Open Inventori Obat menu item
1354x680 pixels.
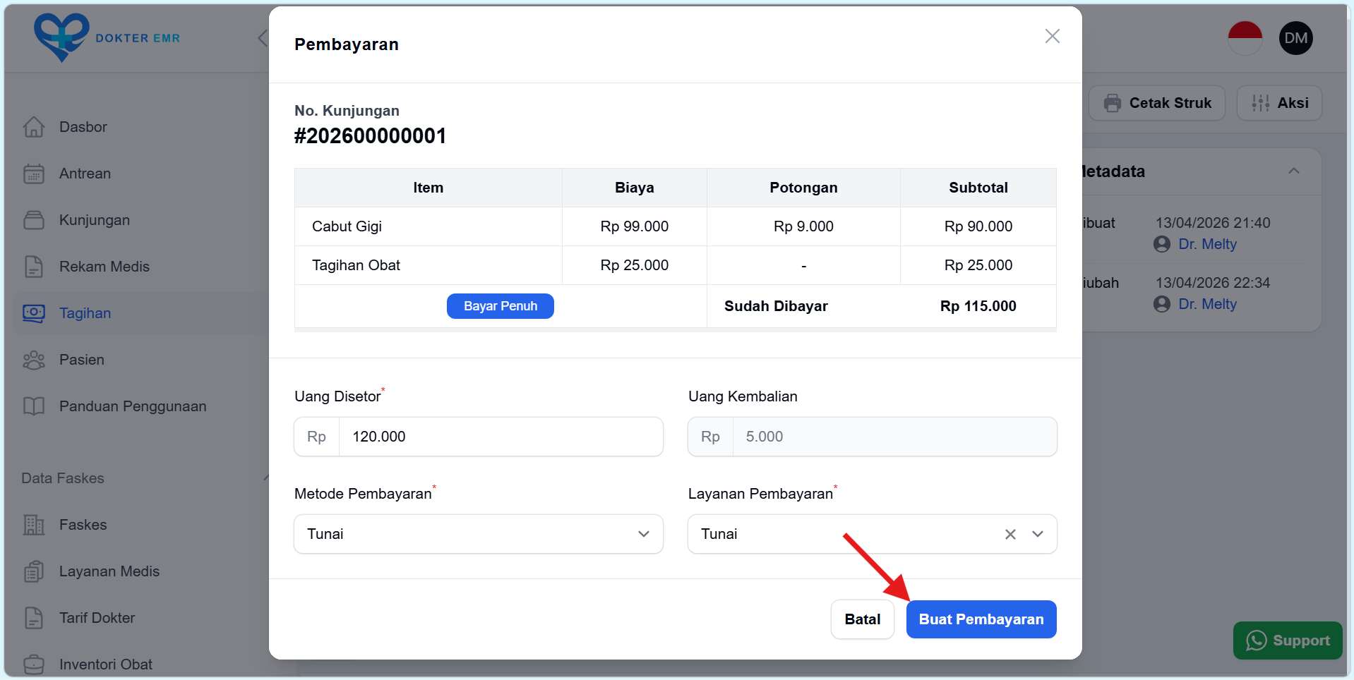pyautogui.click(x=106, y=664)
